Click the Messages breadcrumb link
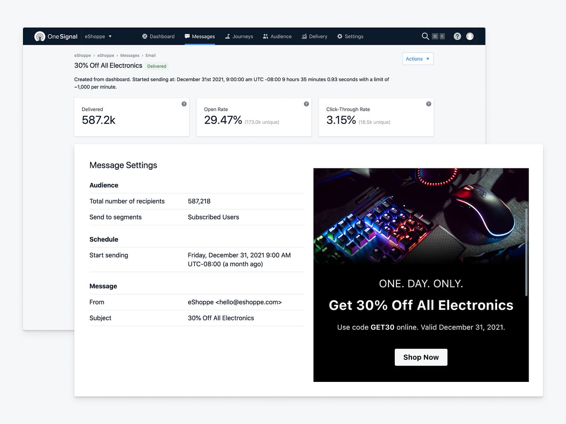The image size is (566, 424). pos(130,55)
